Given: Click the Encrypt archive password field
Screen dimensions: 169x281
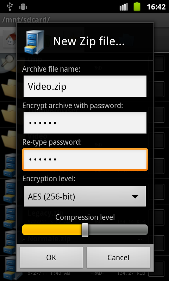Looking at the screenshot, I should (85, 123).
